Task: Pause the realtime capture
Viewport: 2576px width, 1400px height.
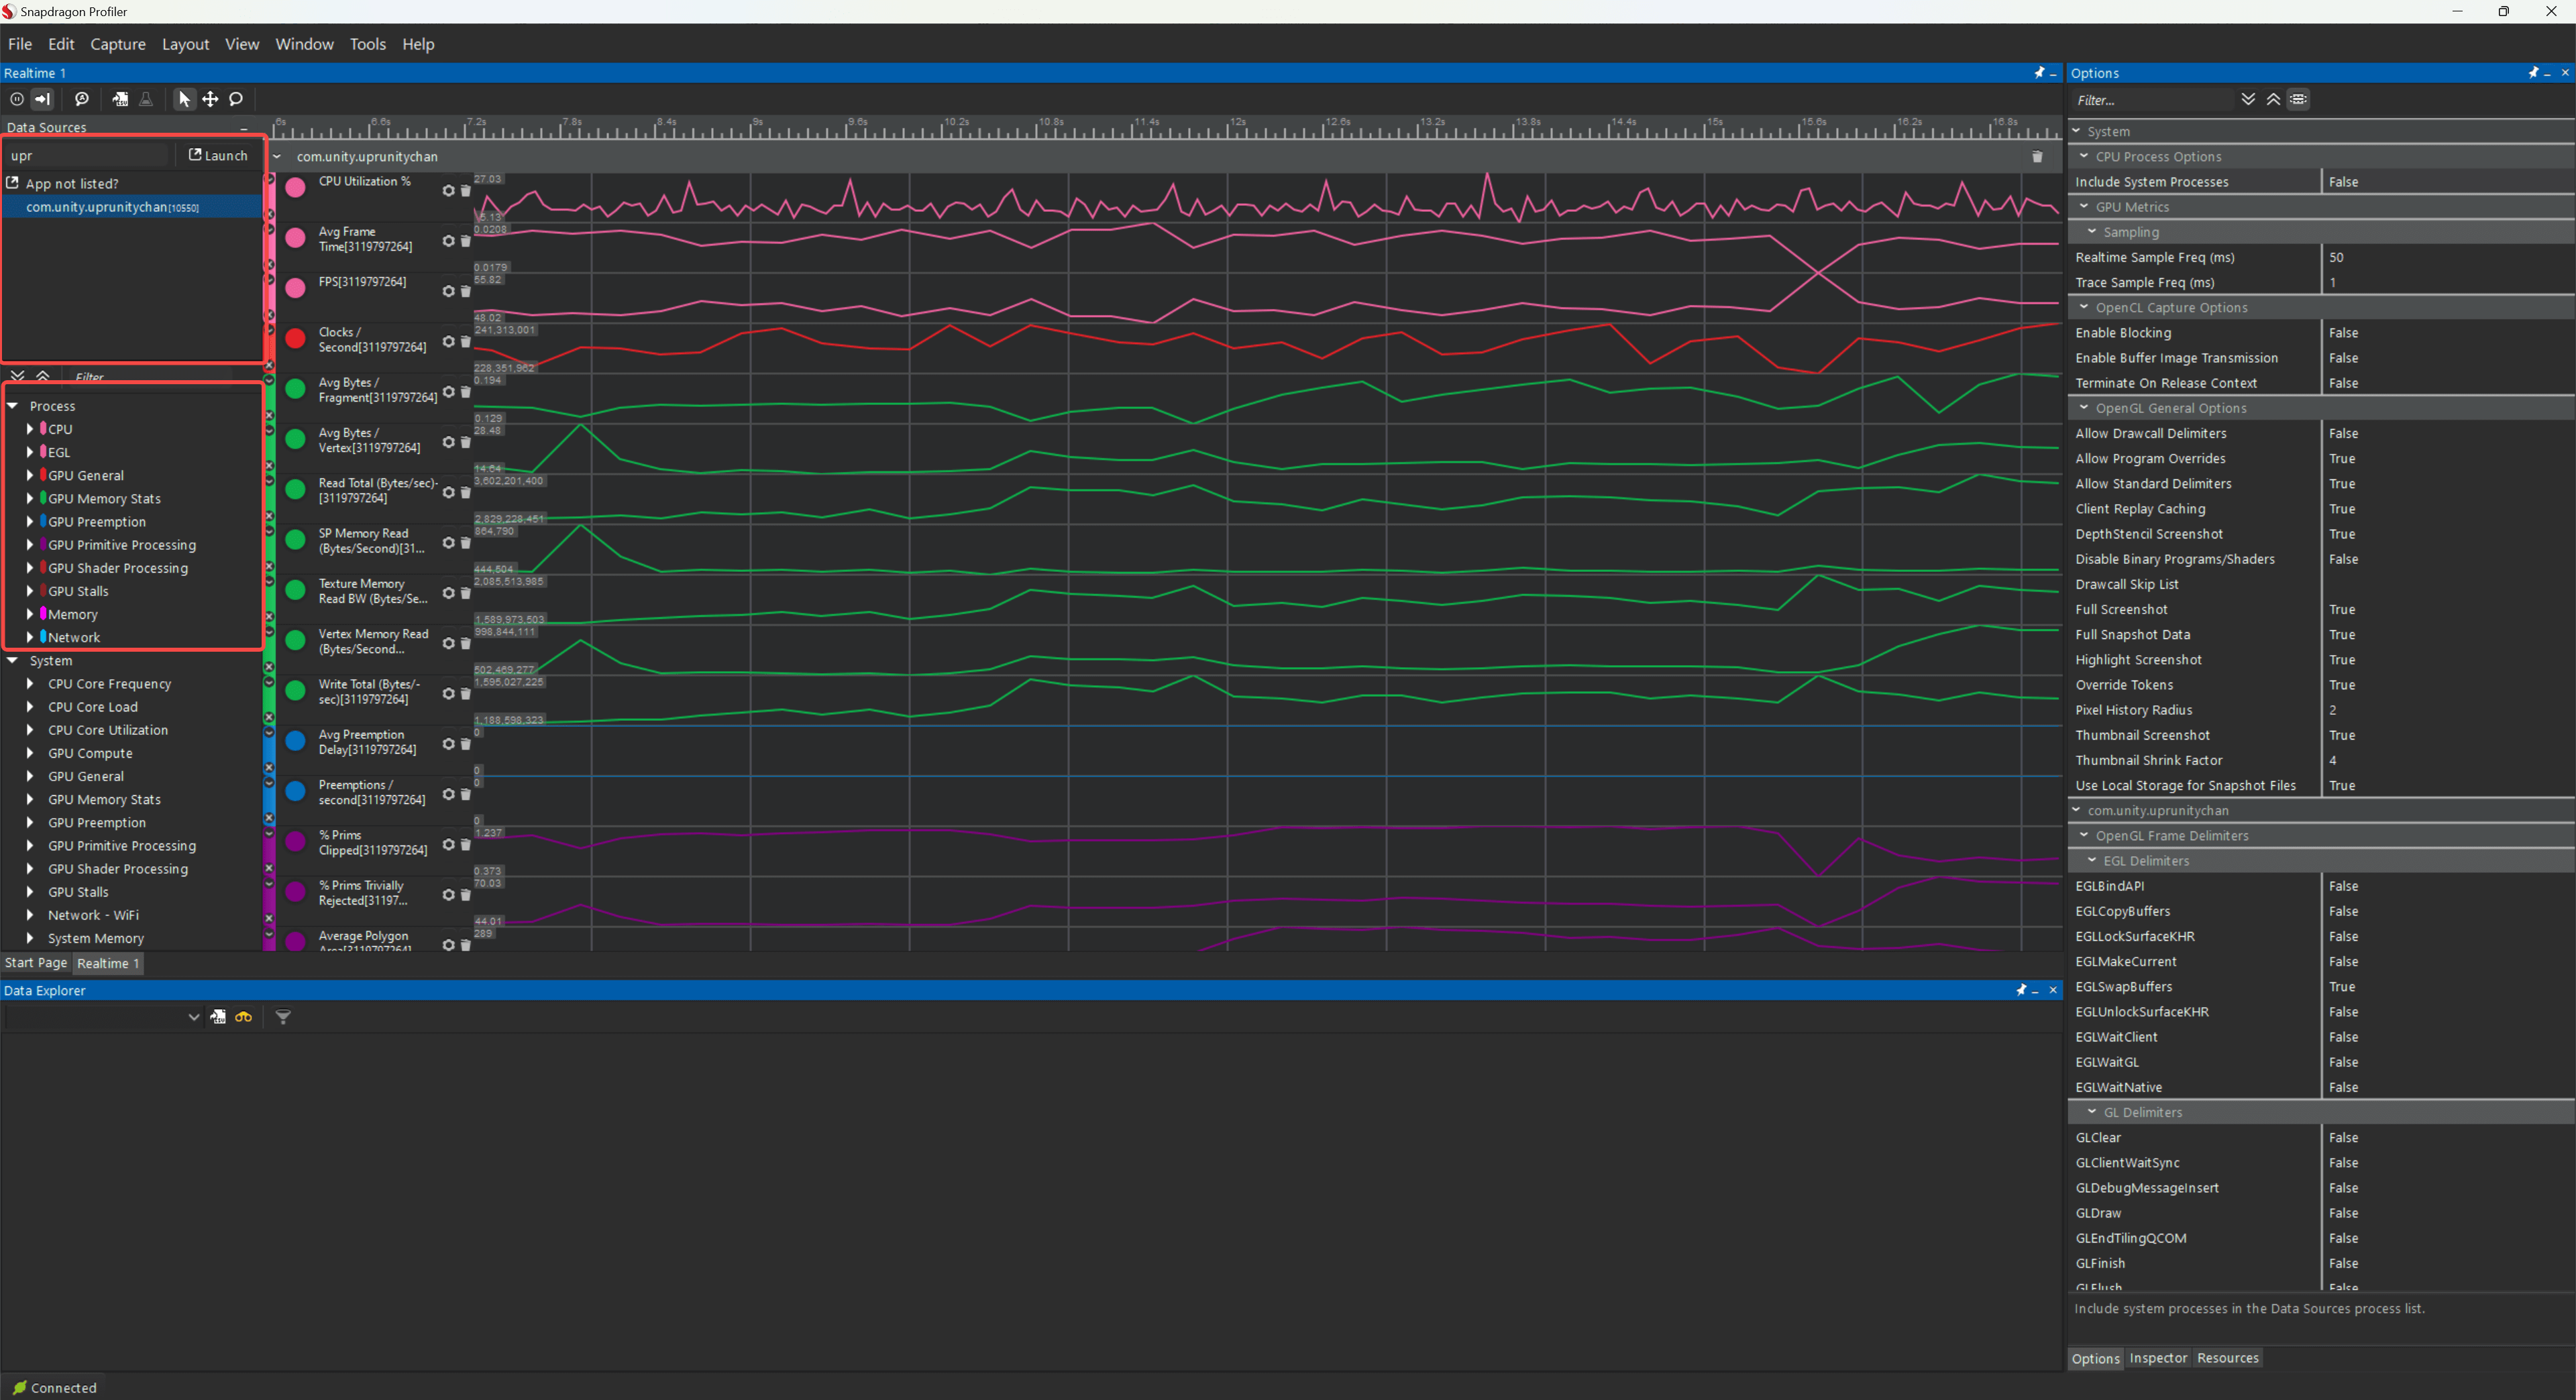Action: (17, 99)
